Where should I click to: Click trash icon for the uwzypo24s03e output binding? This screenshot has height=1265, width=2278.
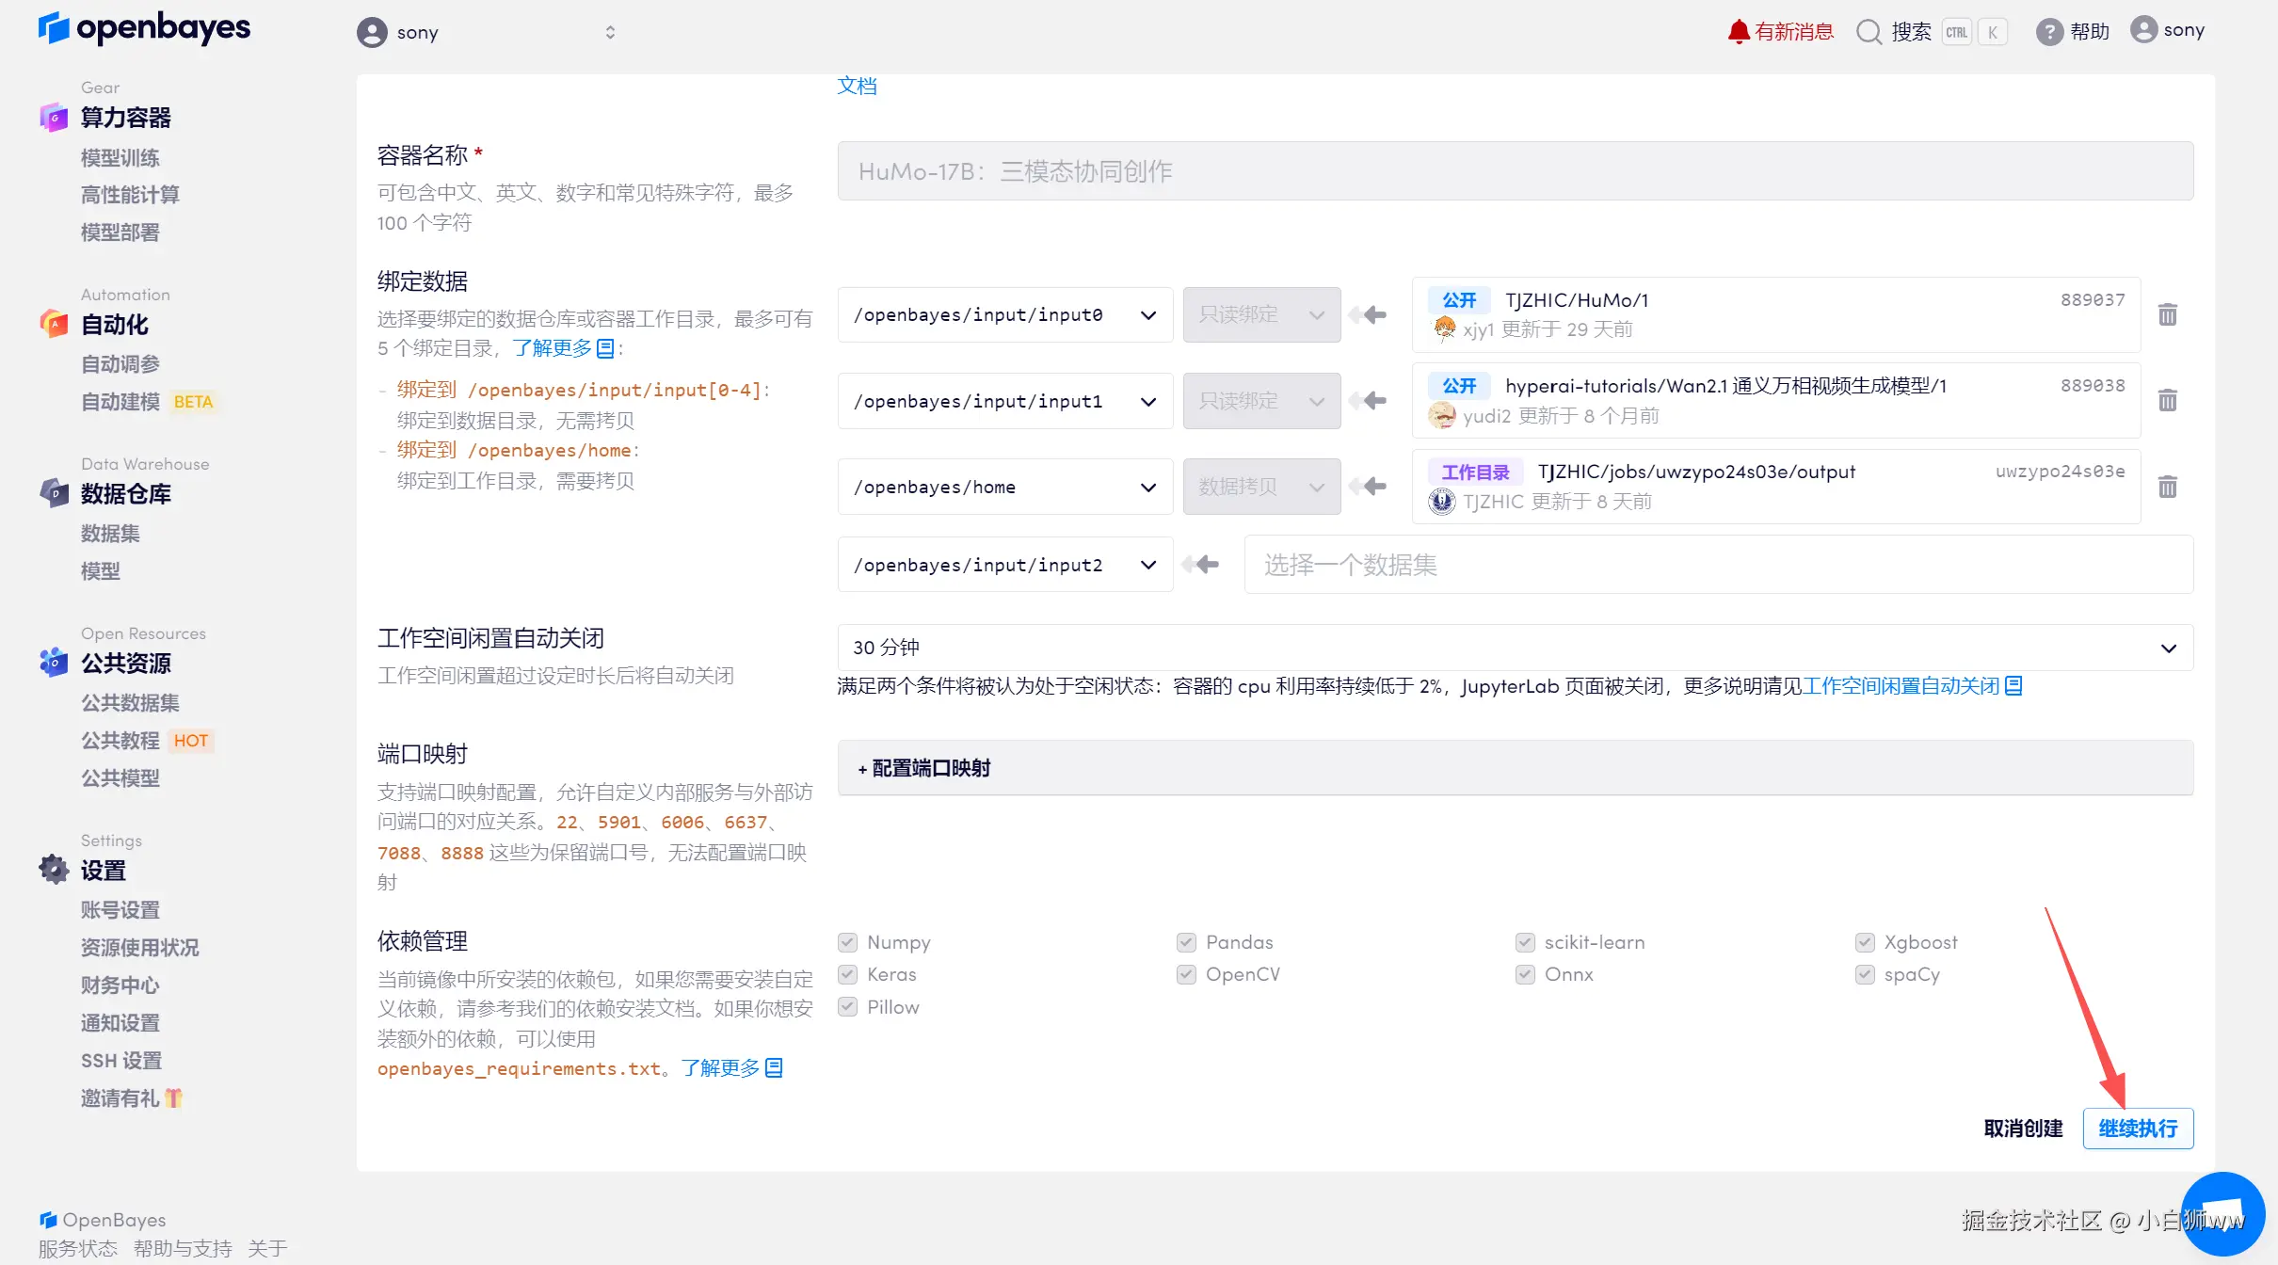(x=2167, y=487)
